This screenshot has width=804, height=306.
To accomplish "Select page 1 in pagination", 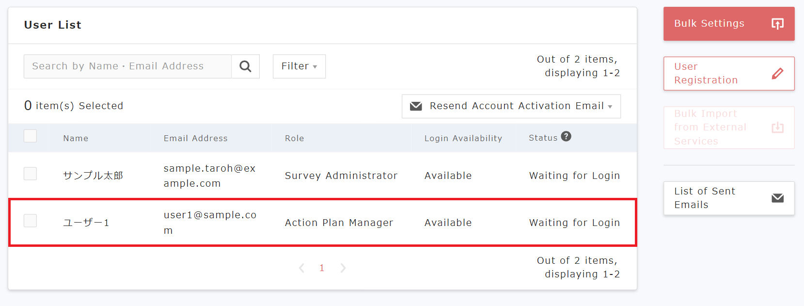I will (x=322, y=268).
